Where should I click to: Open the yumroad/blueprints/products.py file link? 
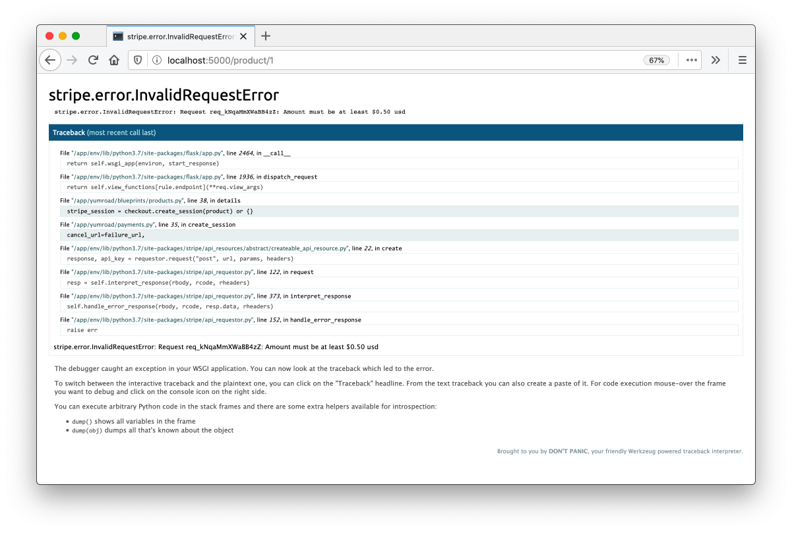(126, 200)
